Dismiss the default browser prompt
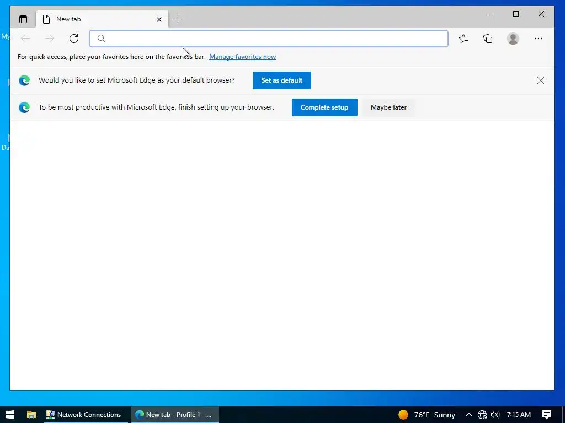This screenshot has width=565, height=423. (541, 80)
